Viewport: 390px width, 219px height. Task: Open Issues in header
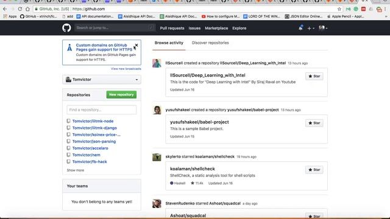tap(194, 29)
